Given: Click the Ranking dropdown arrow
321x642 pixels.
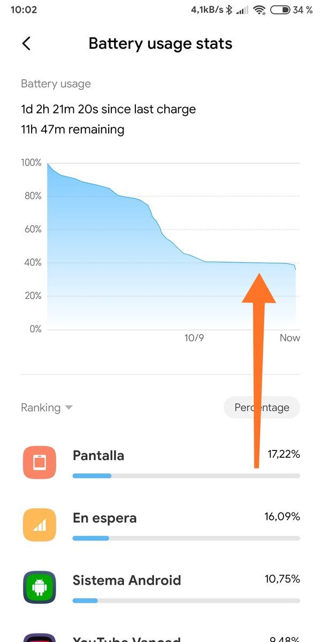Looking at the screenshot, I should tap(68, 408).
